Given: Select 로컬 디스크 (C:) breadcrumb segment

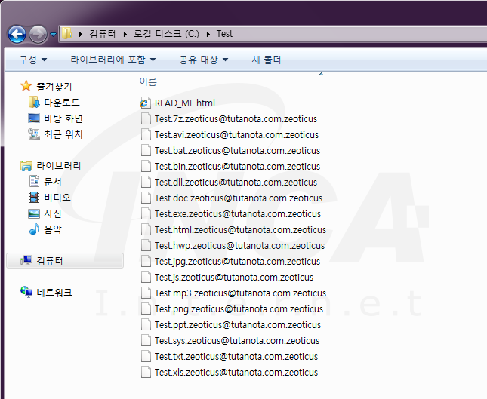Looking at the screenshot, I should pyautogui.click(x=166, y=33).
